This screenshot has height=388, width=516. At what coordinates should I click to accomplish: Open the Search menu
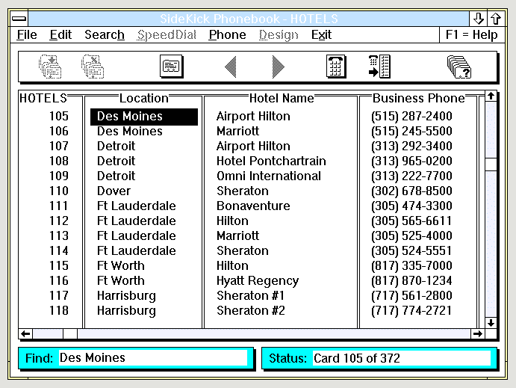coord(105,34)
